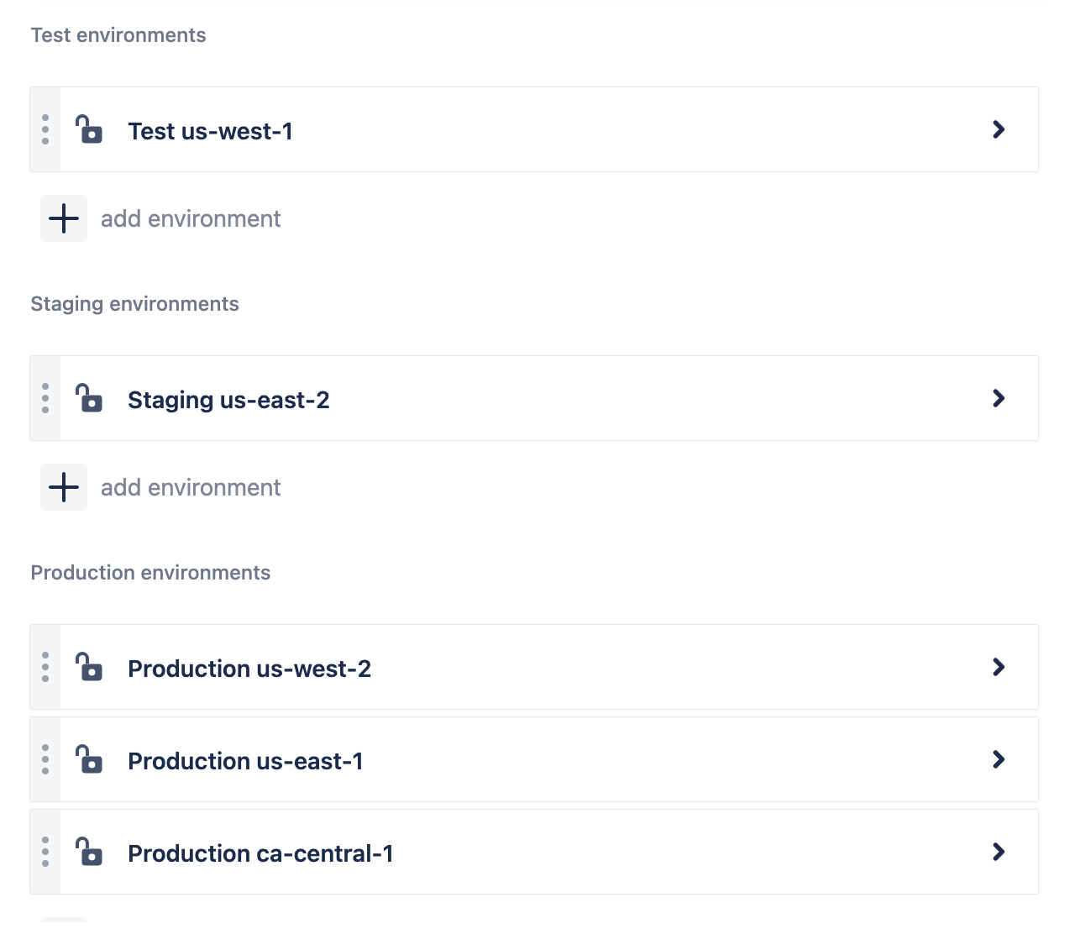Click the drag handle on Production us-east-1
1070x934 pixels.
point(45,759)
